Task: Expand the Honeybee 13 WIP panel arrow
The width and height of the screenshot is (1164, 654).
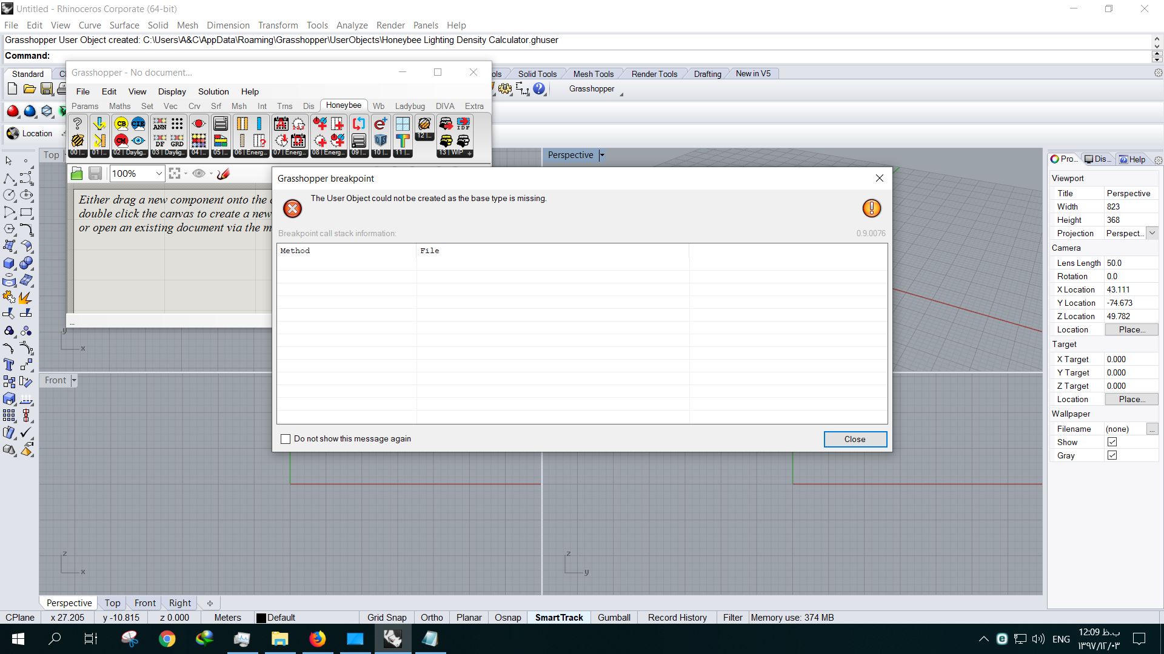Action: pos(469,153)
